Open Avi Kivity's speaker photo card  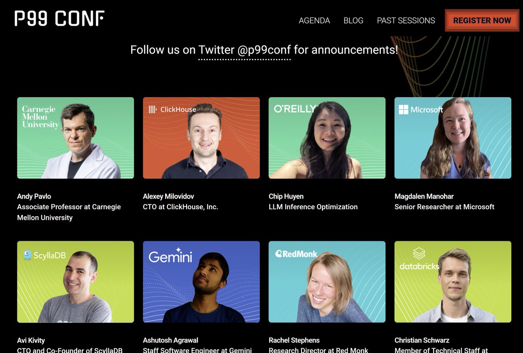click(75, 282)
